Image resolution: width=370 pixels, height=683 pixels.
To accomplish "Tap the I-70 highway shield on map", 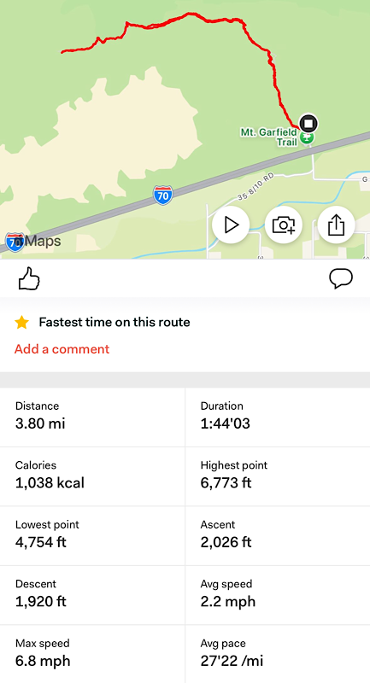I will [x=163, y=196].
